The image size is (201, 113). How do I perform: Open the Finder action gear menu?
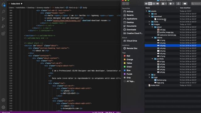coord(171,4)
